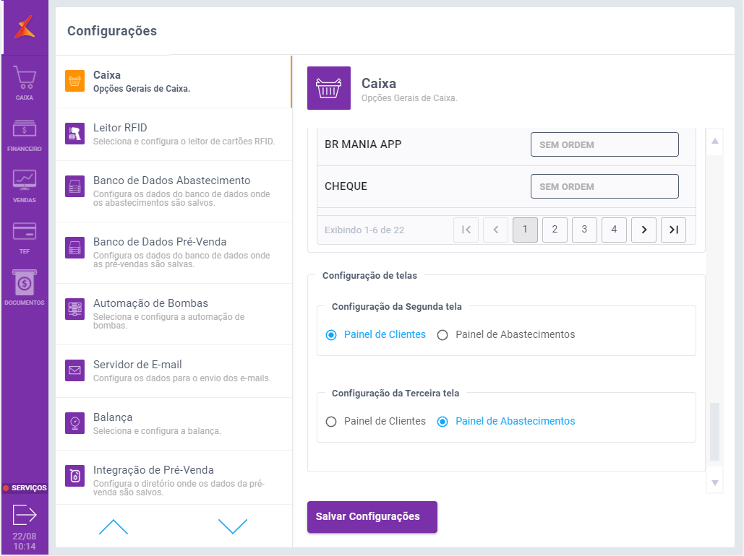Click the logout exit arrow icon
Viewport: 744px width, 556px height.
[x=25, y=515]
